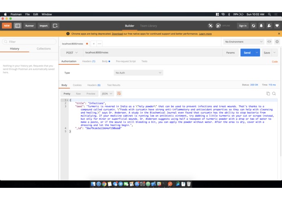Select the History sidebar tab

pos(15,49)
